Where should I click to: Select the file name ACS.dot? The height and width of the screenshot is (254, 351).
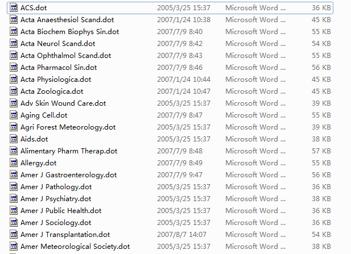click(x=34, y=8)
